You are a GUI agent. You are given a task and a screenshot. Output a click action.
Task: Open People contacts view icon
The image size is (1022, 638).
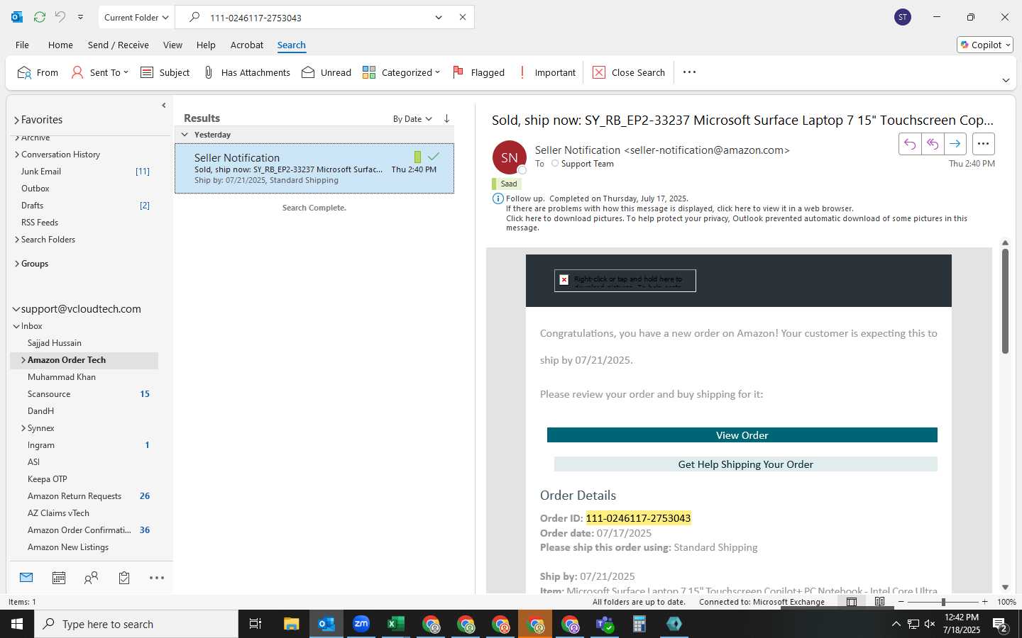coord(91,578)
